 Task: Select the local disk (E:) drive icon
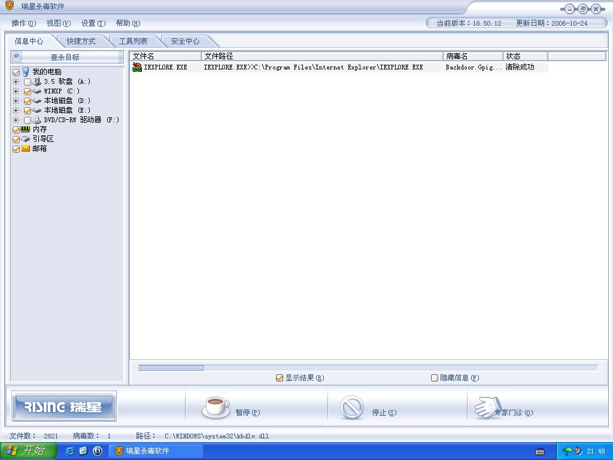click(37, 110)
